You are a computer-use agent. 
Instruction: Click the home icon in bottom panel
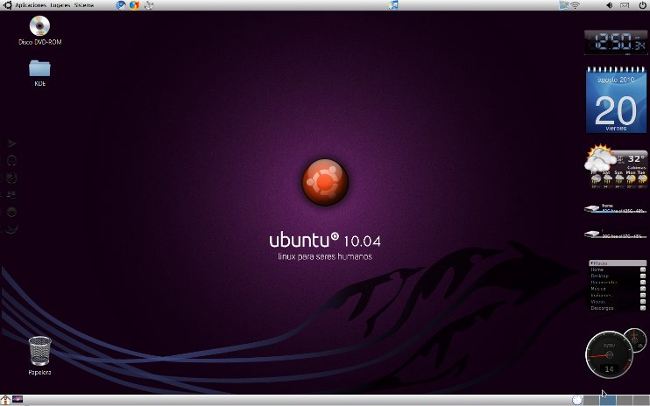5,400
